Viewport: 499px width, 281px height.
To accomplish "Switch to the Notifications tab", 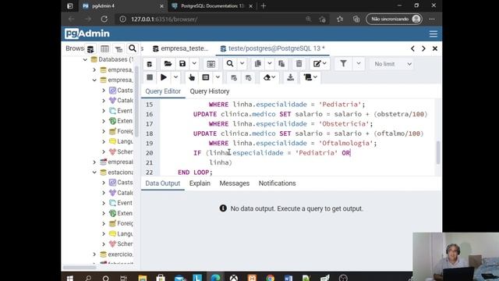I will point(277,183).
